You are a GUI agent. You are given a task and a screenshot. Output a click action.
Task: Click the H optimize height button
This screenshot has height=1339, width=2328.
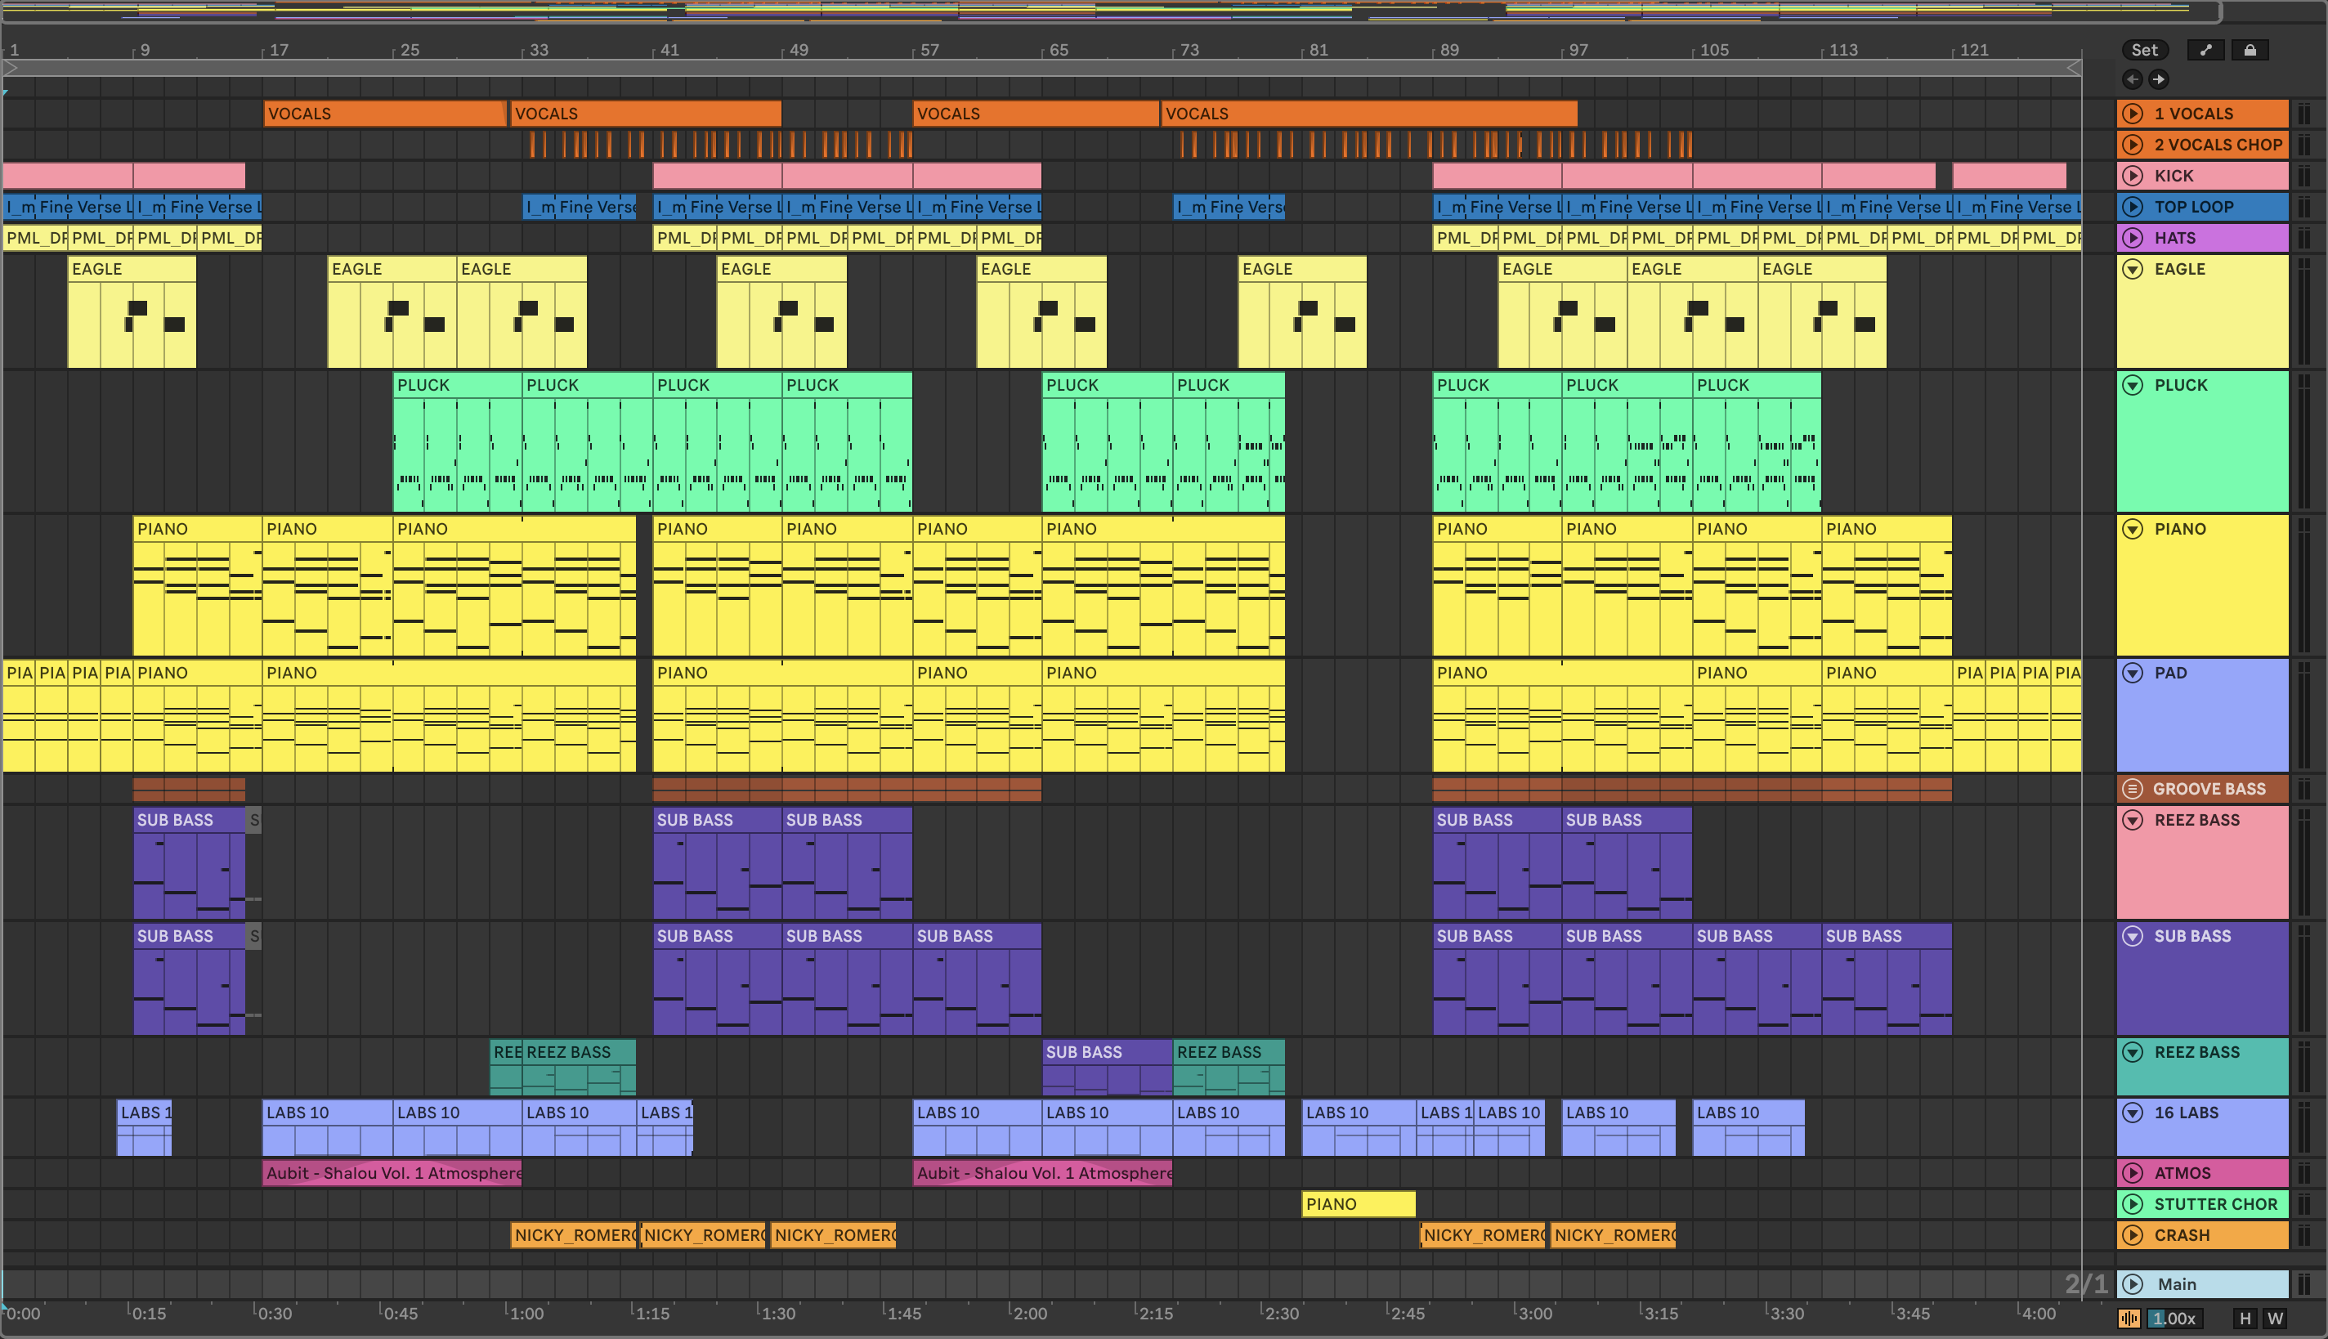(2245, 1319)
